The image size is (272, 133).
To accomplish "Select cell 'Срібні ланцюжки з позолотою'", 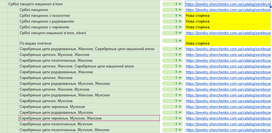I will [x=89, y=15].
